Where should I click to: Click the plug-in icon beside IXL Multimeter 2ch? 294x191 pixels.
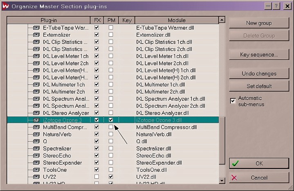[x=36, y=92]
